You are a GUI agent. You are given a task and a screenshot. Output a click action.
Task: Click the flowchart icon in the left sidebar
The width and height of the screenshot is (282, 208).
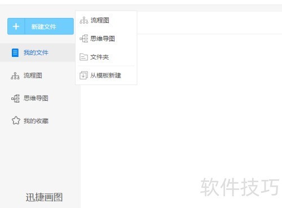(15, 76)
